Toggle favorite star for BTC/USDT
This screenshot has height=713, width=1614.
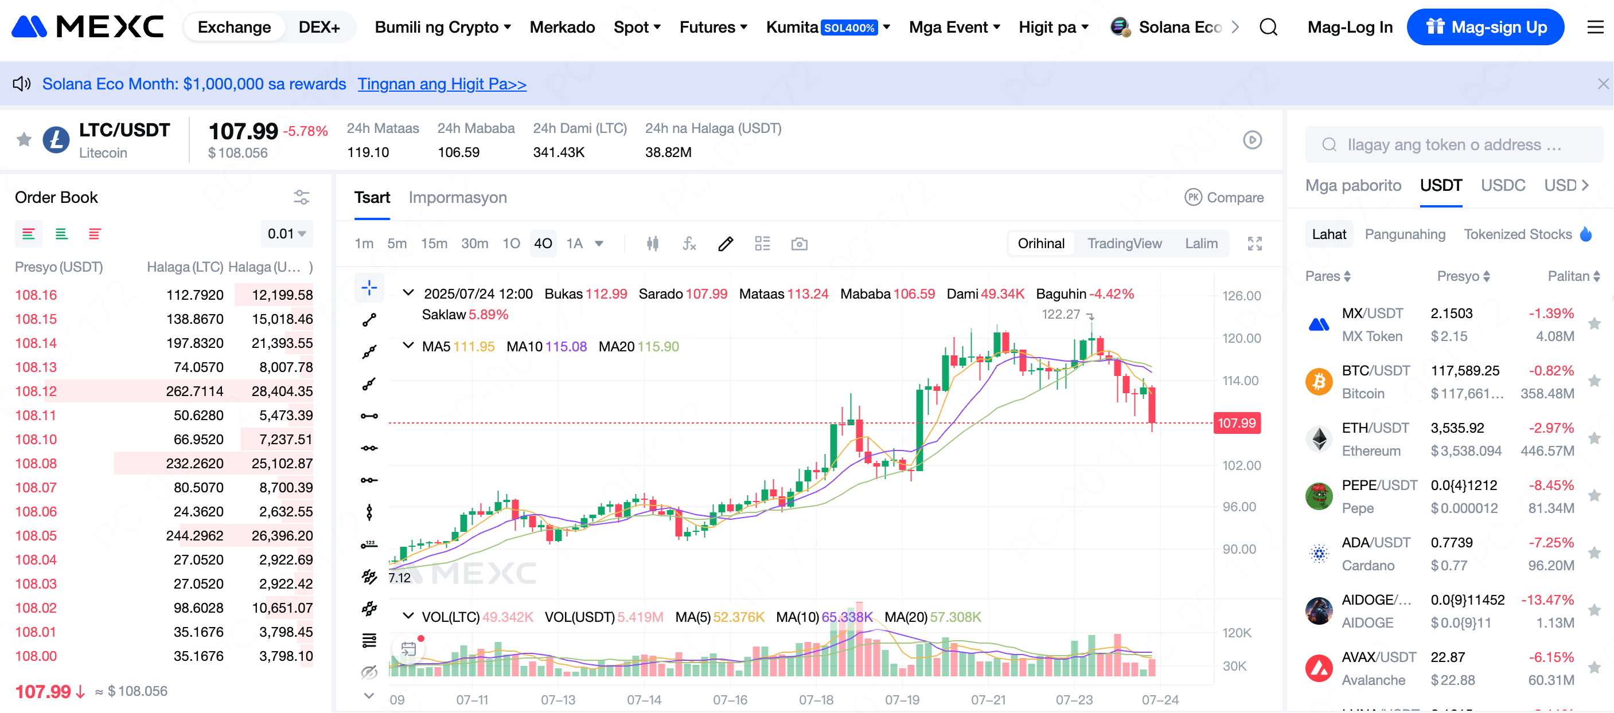[x=1594, y=381]
